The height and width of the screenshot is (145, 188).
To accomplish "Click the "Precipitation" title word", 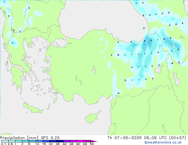I will (12, 138).
